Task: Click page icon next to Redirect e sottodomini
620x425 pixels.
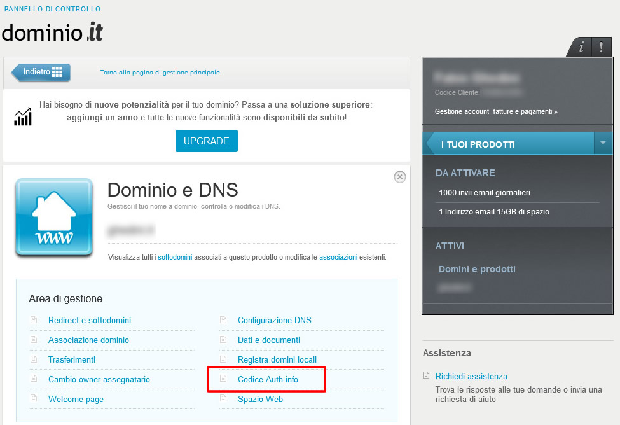Action: point(34,320)
